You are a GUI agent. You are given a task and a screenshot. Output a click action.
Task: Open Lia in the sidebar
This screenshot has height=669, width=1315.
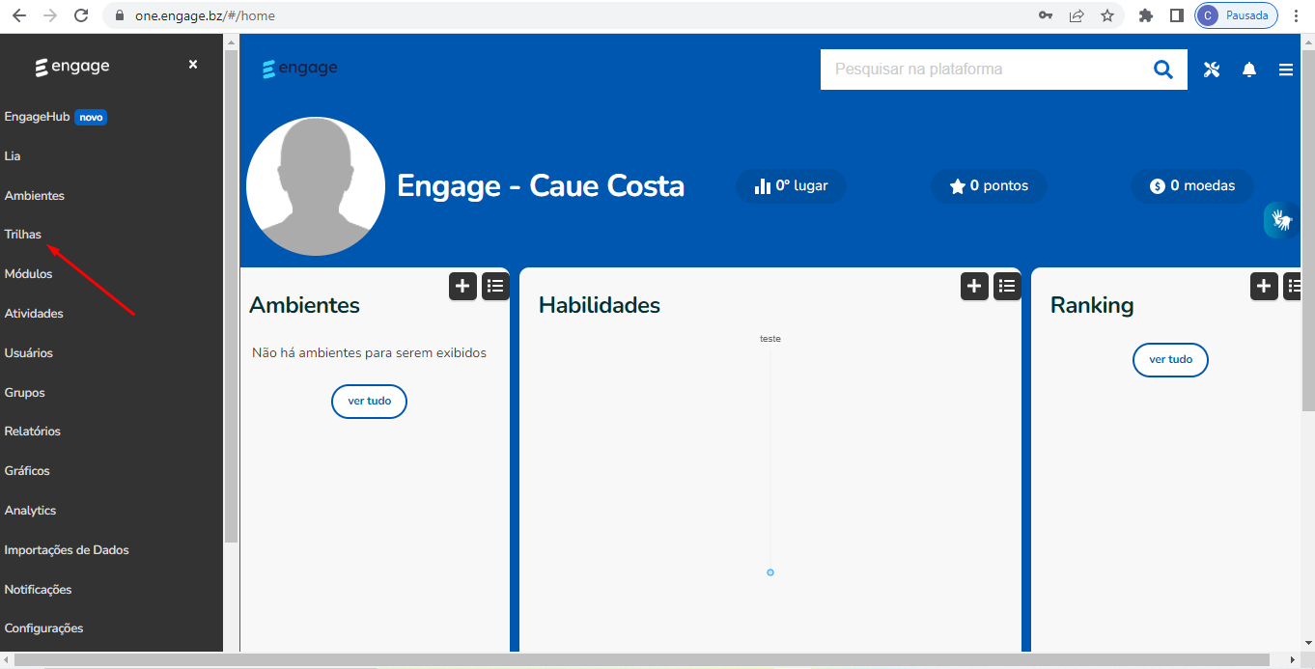click(13, 155)
